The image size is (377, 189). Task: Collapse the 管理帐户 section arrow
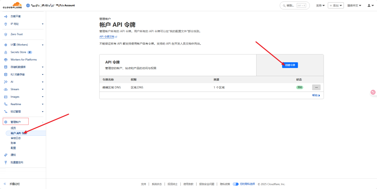[x=43, y=122]
